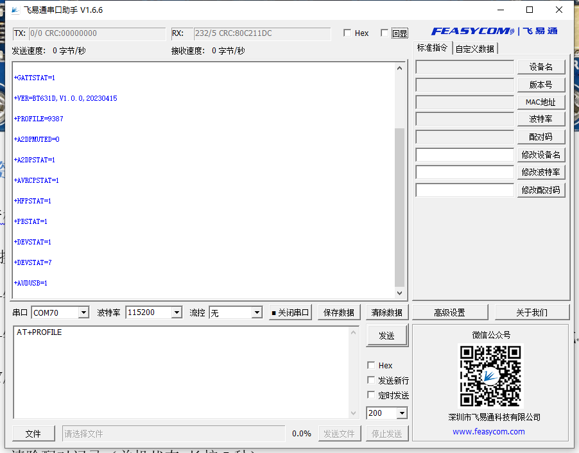The height and width of the screenshot is (453, 579).
Task: Check 发送新行 to append newline when sending
Action: click(371, 380)
